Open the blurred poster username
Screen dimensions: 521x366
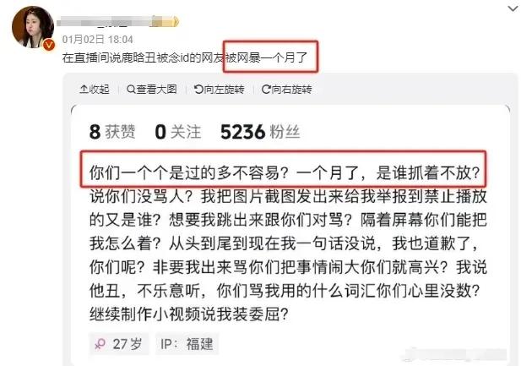click(104, 22)
